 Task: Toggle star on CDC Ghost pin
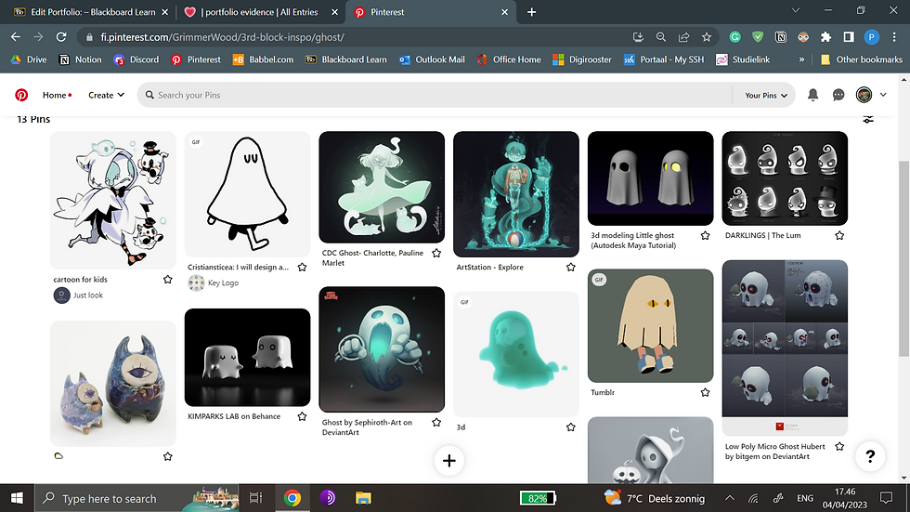[x=436, y=253]
